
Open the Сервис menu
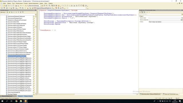click(41, 3)
